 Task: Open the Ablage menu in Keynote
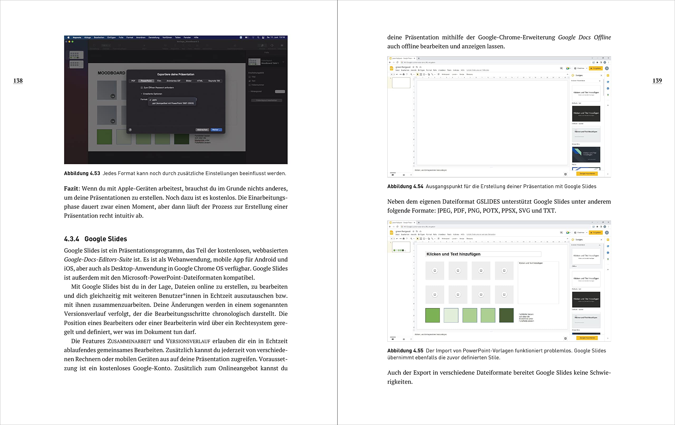coord(88,37)
